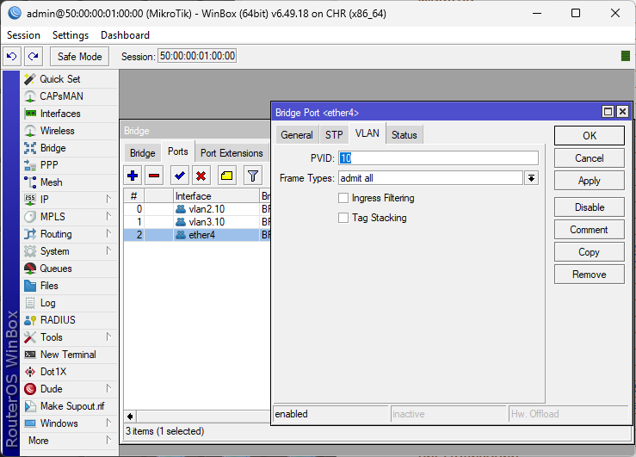The height and width of the screenshot is (457, 636).
Task: Open the Filter funnel icon
Action: coord(252,176)
